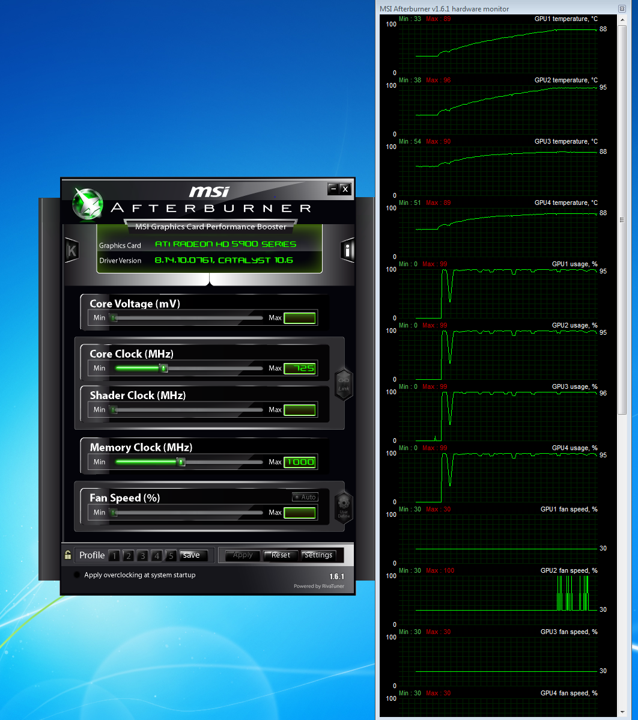Screen dimensions: 638x720
Task: Select profile slot 3
Action: click(x=143, y=555)
